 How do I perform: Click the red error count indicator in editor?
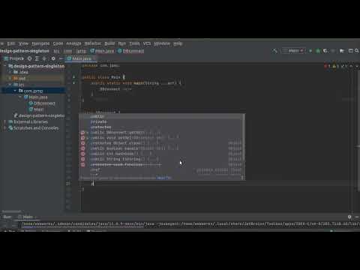coord(327,66)
